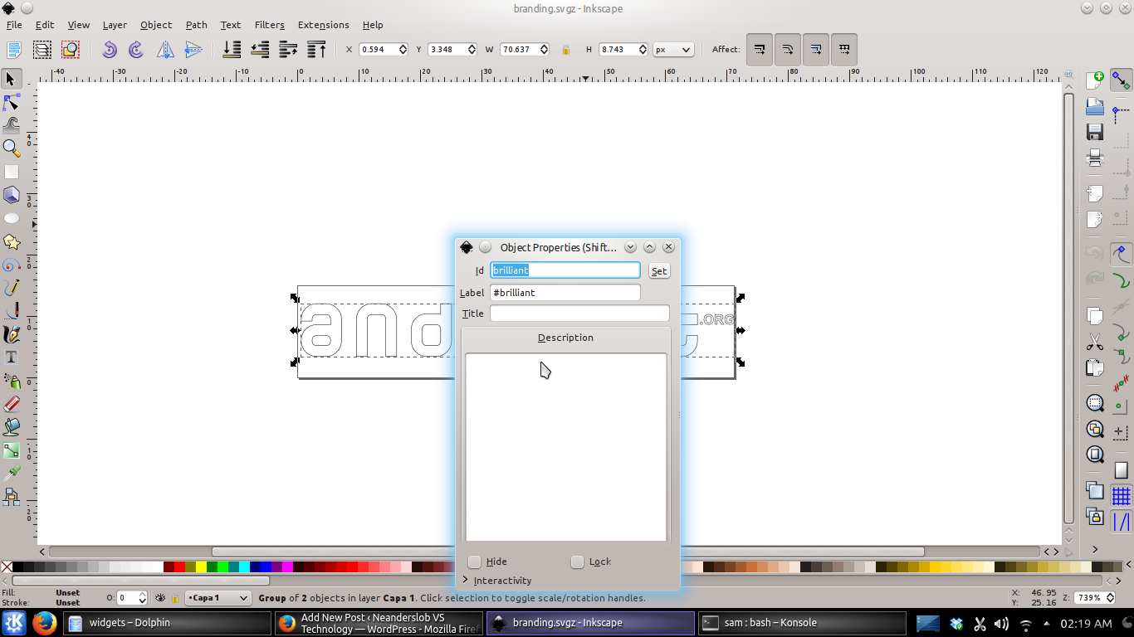This screenshot has height=637, width=1134.
Task: Pick the Spiral drawing tool
Action: tap(12, 265)
